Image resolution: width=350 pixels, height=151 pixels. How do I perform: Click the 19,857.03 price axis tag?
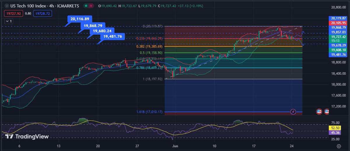tap(338, 32)
